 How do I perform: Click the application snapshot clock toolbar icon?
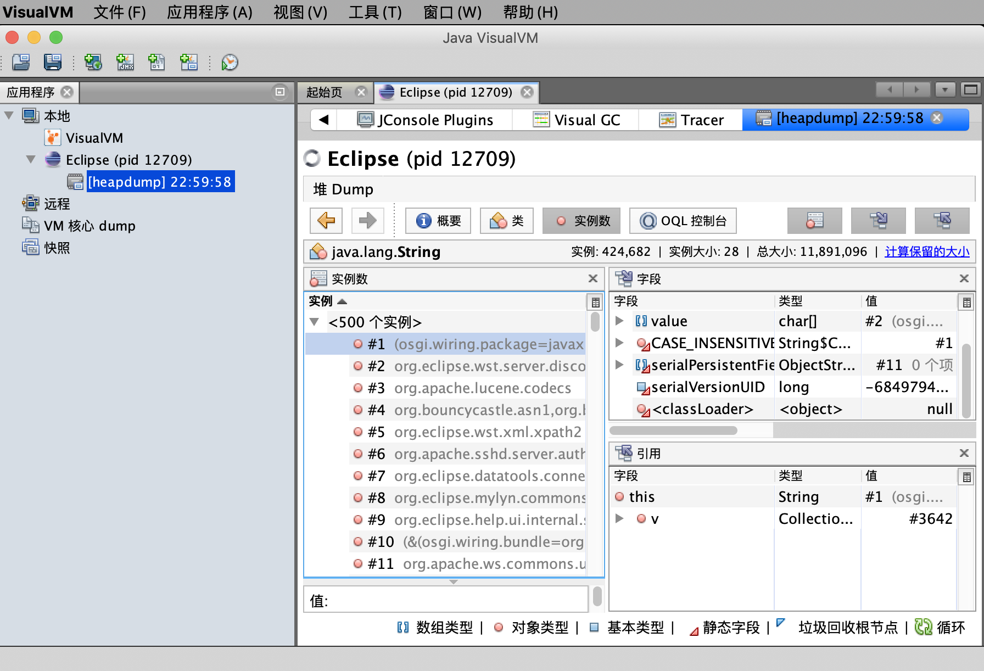[x=230, y=62]
